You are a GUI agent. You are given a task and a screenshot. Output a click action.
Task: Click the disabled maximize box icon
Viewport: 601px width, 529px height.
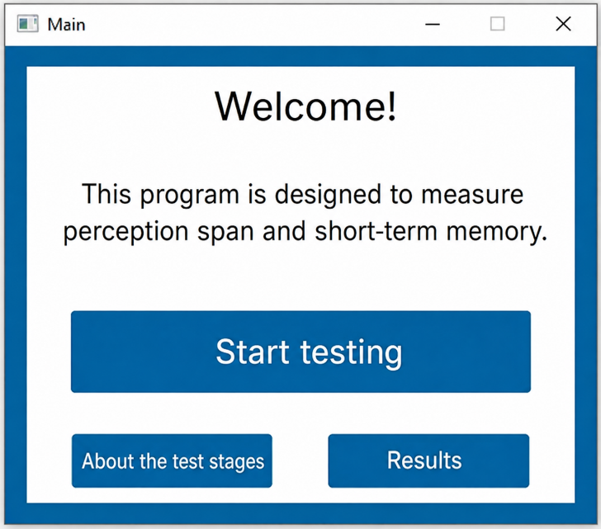pos(498,24)
